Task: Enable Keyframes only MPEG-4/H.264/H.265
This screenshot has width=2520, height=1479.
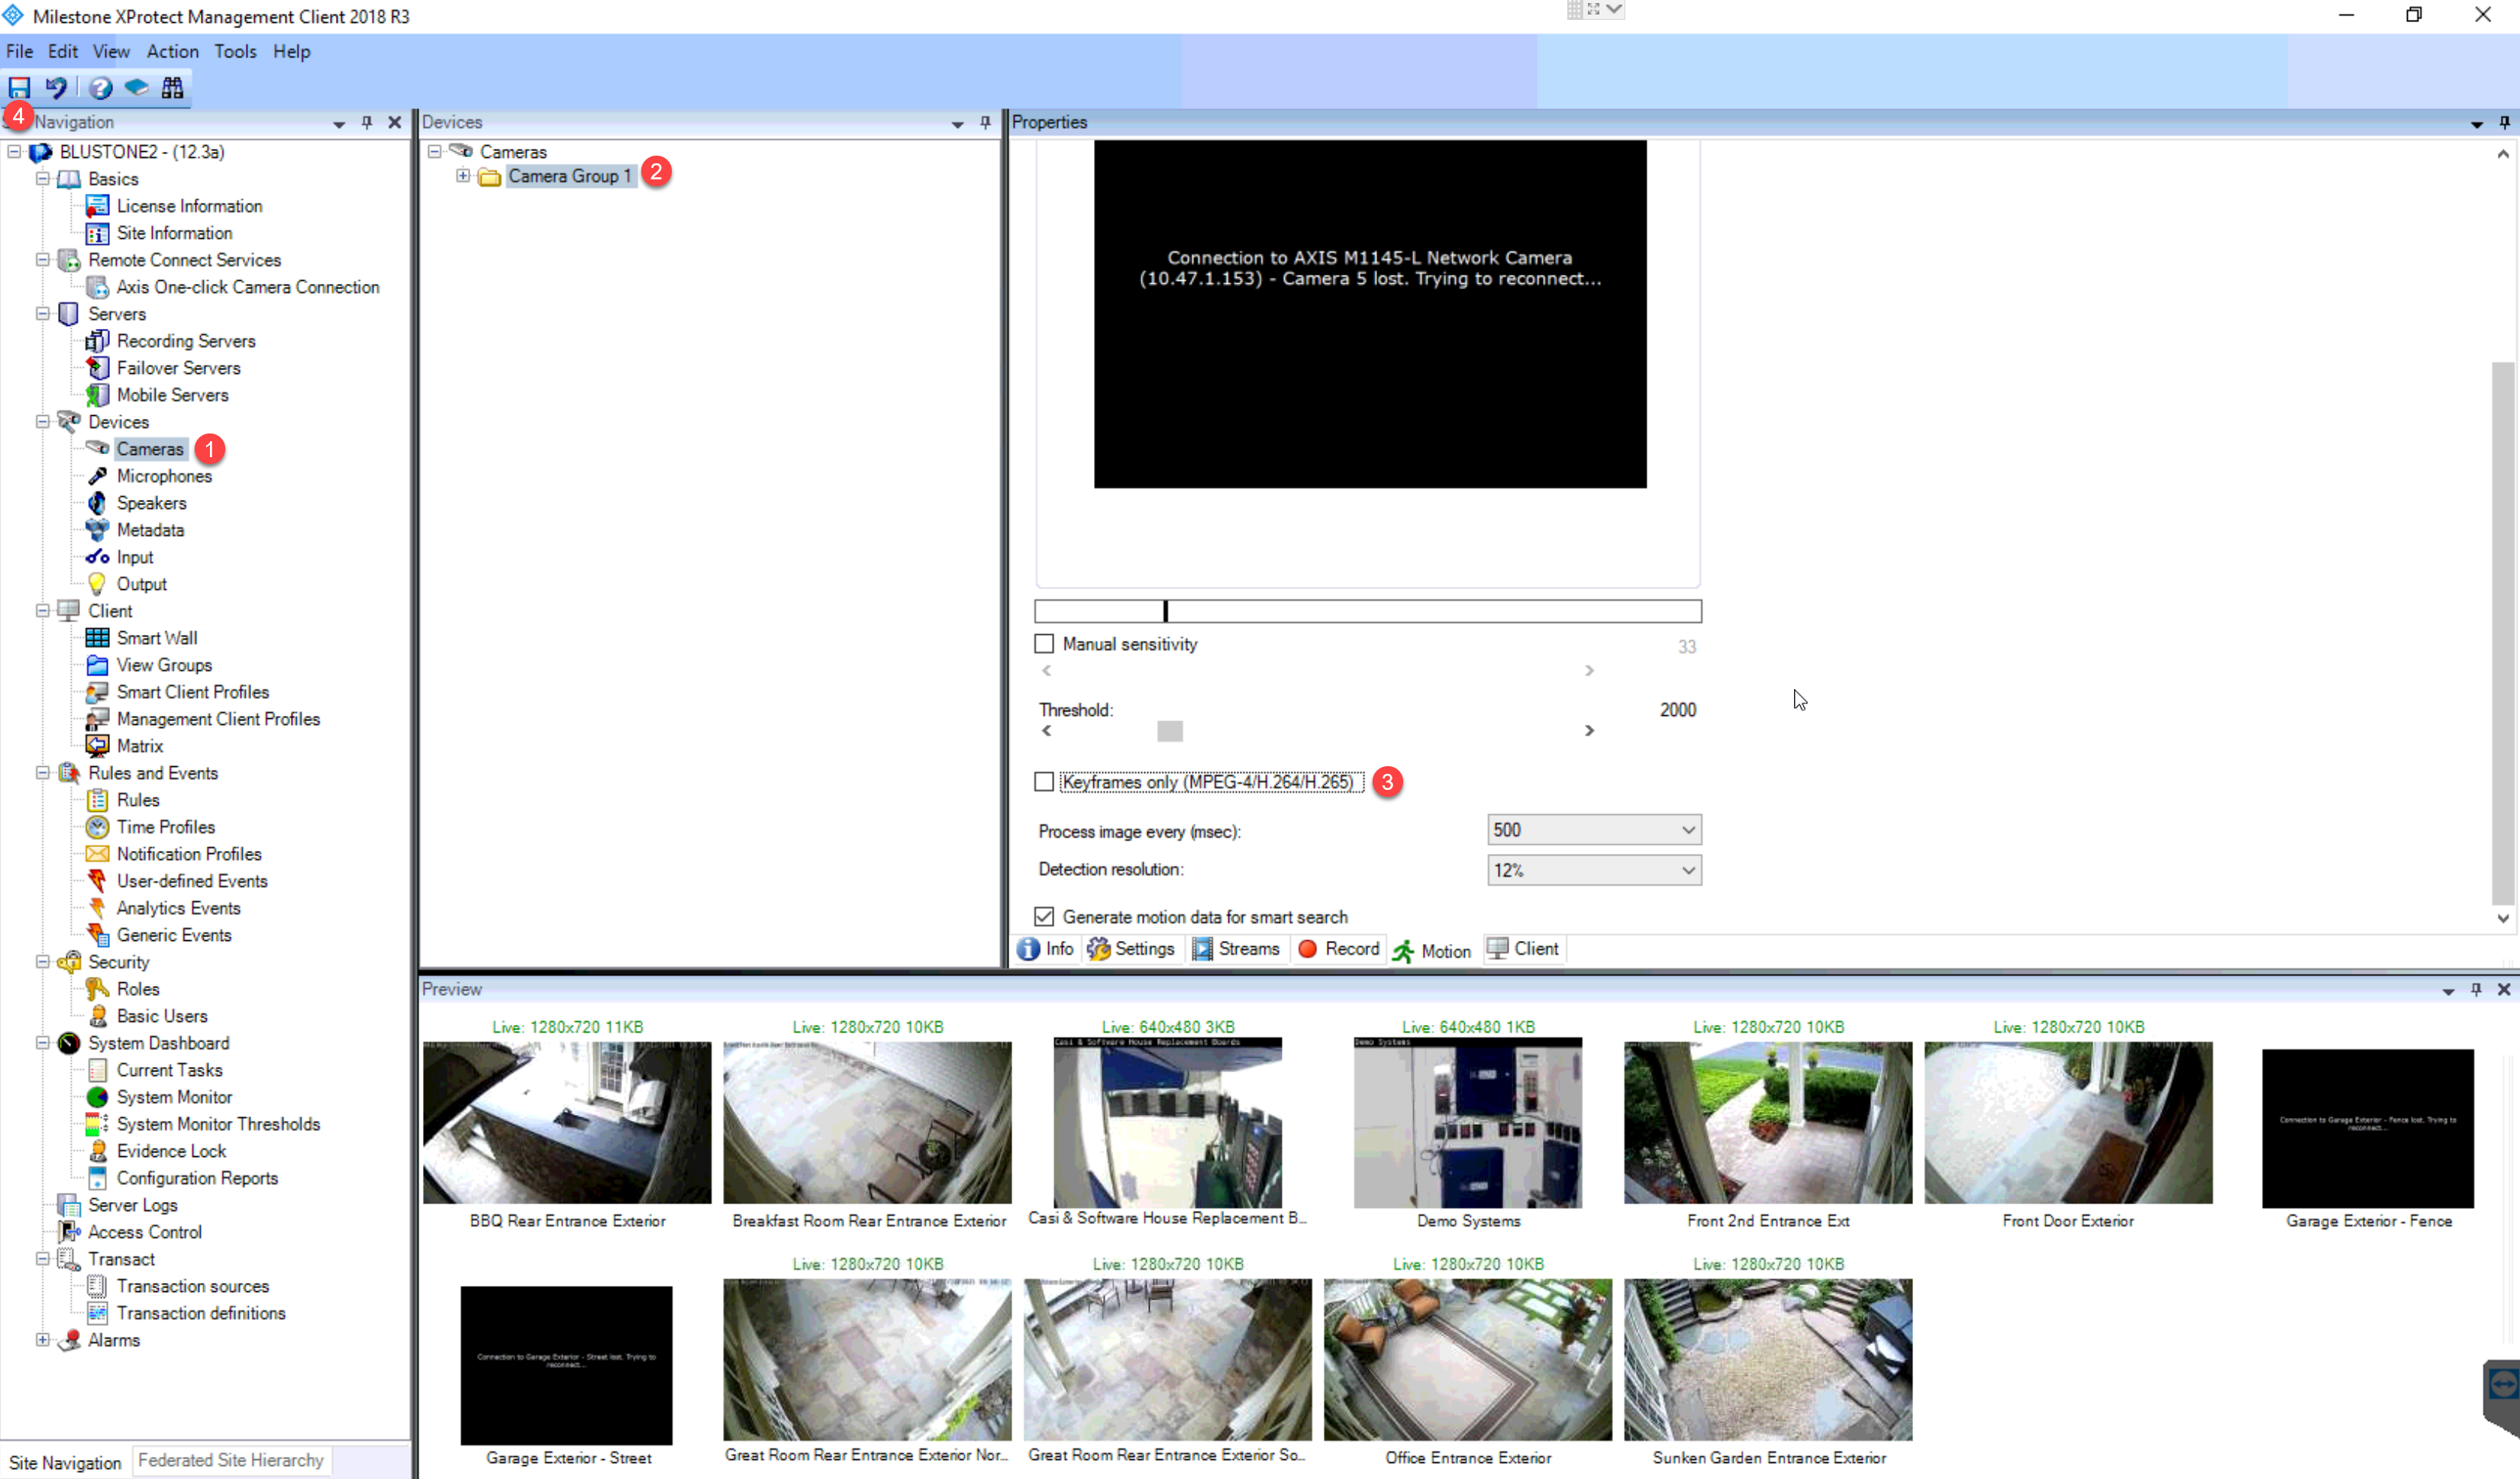Action: pos(1044,781)
